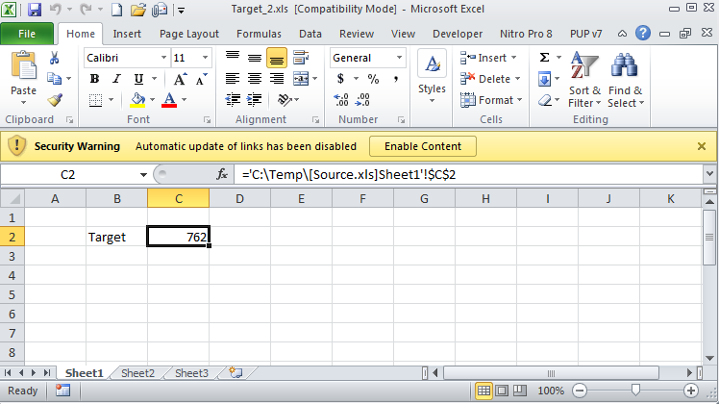The width and height of the screenshot is (719, 404).
Task: Click zoom in plus button
Action: [x=691, y=391]
